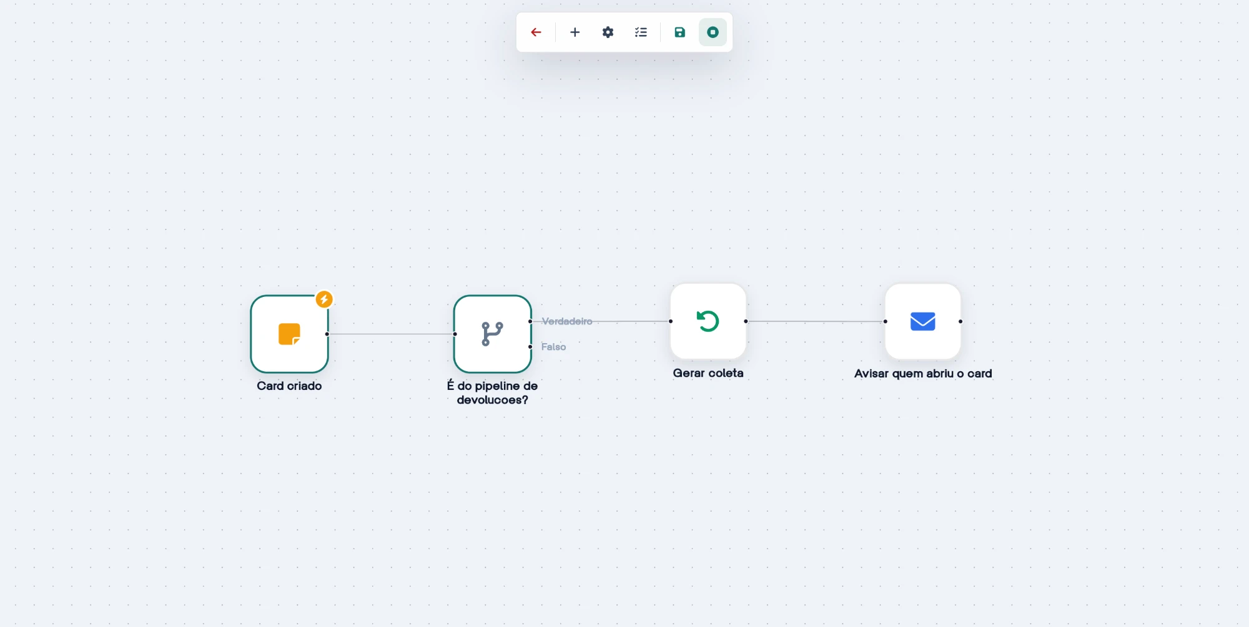
Task: Click the Gerar coleta label
Action: [x=708, y=373]
